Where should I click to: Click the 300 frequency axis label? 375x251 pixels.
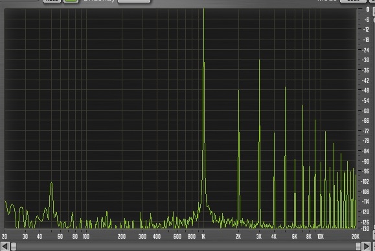coord(142,236)
